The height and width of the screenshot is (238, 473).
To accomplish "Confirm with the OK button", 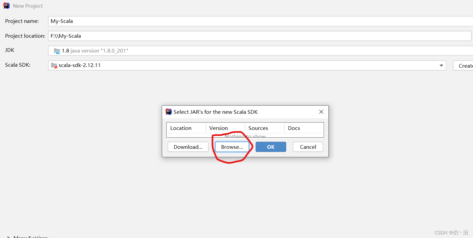I will pos(271,147).
